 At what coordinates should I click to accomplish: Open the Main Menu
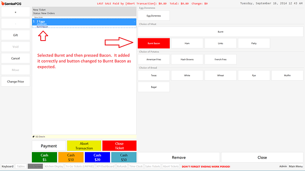coord(296,166)
